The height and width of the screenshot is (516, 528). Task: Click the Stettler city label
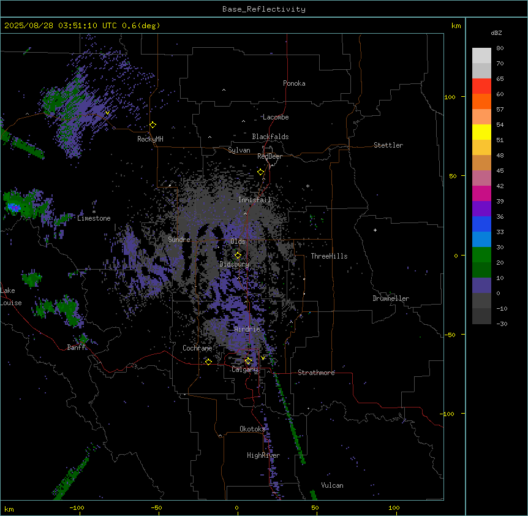(388, 145)
